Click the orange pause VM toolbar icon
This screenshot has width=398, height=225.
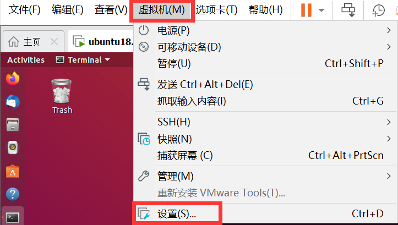pyautogui.click(x=306, y=10)
